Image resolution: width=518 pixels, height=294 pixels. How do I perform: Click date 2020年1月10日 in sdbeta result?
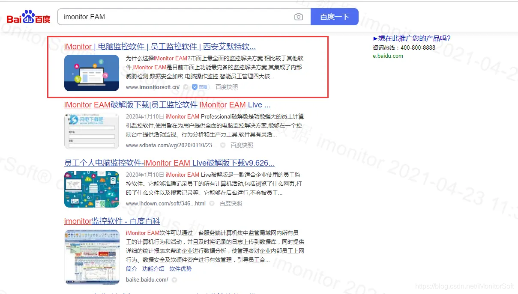tap(145, 116)
